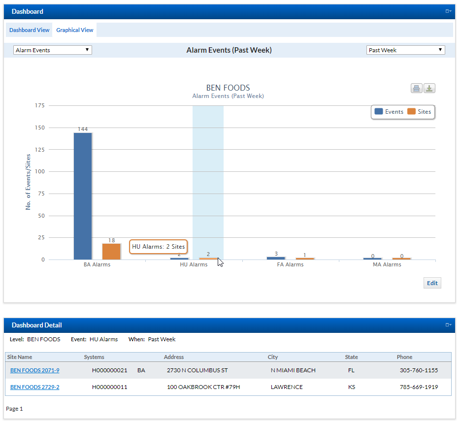Switch to the Dashboard View tab
This screenshot has height=422, width=461.
pyautogui.click(x=30, y=30)
